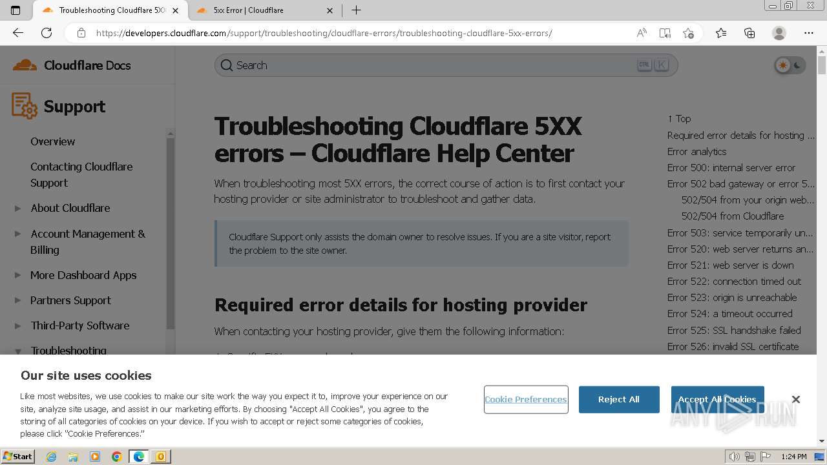This screenshot has height=465, width=827.
Task: Go to Error 525: SSL handshake failed
Action: click(734, 330)
